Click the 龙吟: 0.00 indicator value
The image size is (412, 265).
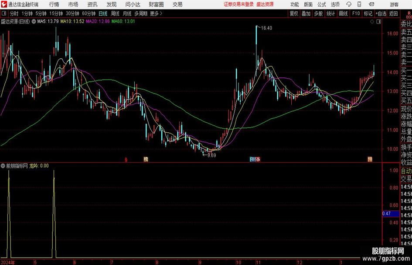click(x=39, y=166)
